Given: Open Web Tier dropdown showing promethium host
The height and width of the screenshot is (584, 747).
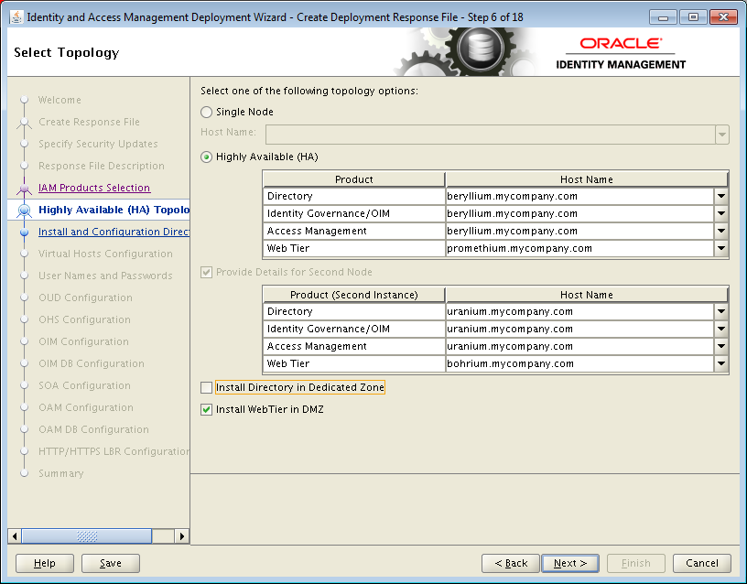Looking at the screenshot, I should [x=721, y=248].
